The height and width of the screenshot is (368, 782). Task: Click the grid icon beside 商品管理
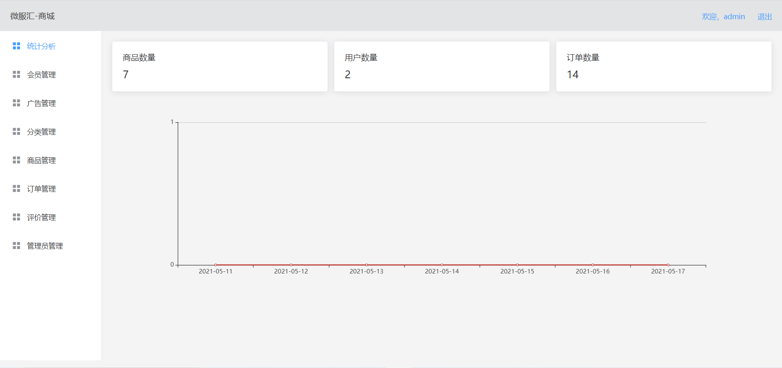click(16, 160)
